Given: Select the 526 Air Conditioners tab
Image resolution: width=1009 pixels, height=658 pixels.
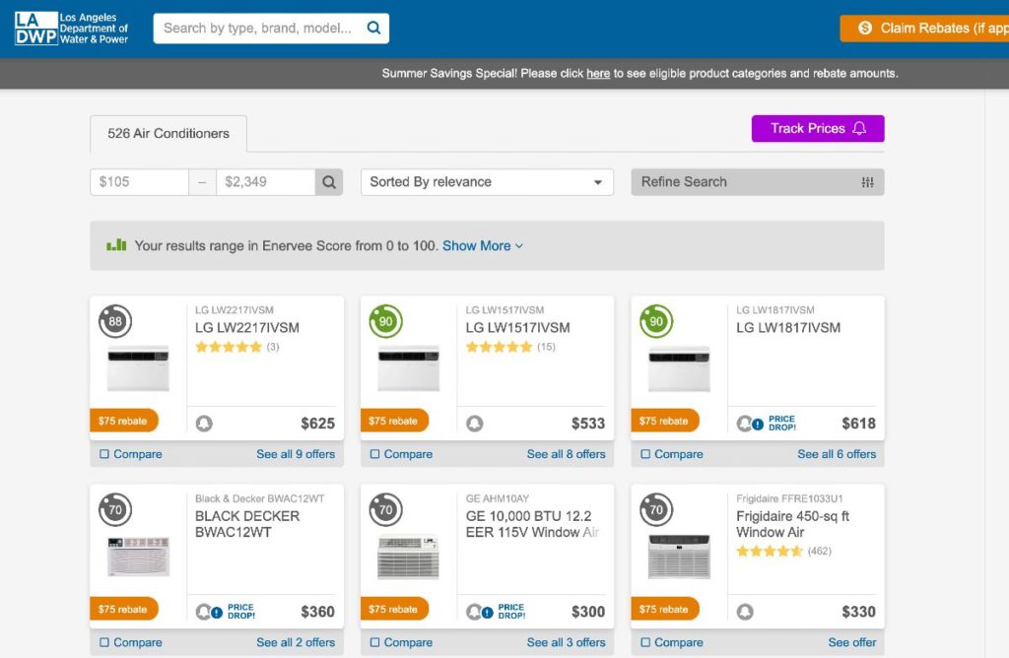Looking at the screenshot, I should point(168,133).
